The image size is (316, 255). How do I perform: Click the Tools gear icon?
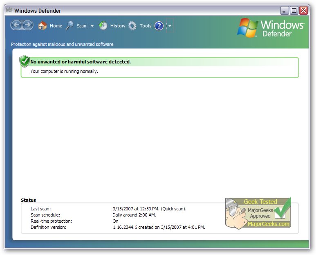click(132, 26)
